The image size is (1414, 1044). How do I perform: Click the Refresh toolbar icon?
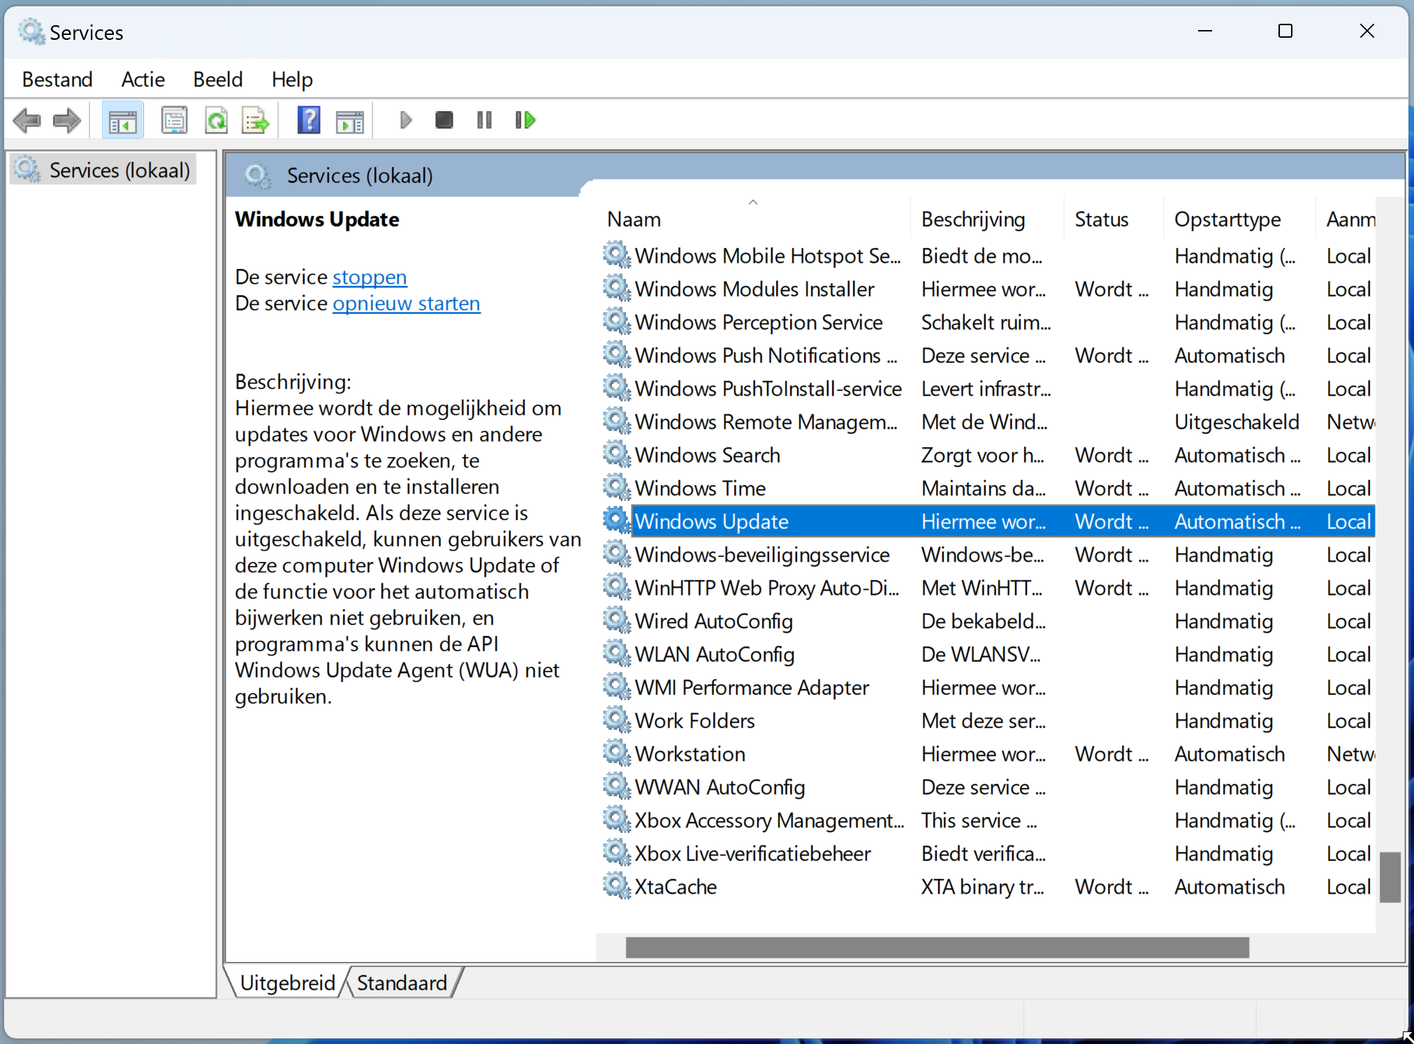(217, 120)
